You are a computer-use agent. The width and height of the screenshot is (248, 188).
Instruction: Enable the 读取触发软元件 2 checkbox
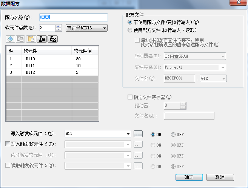click(x=8, y=165)
